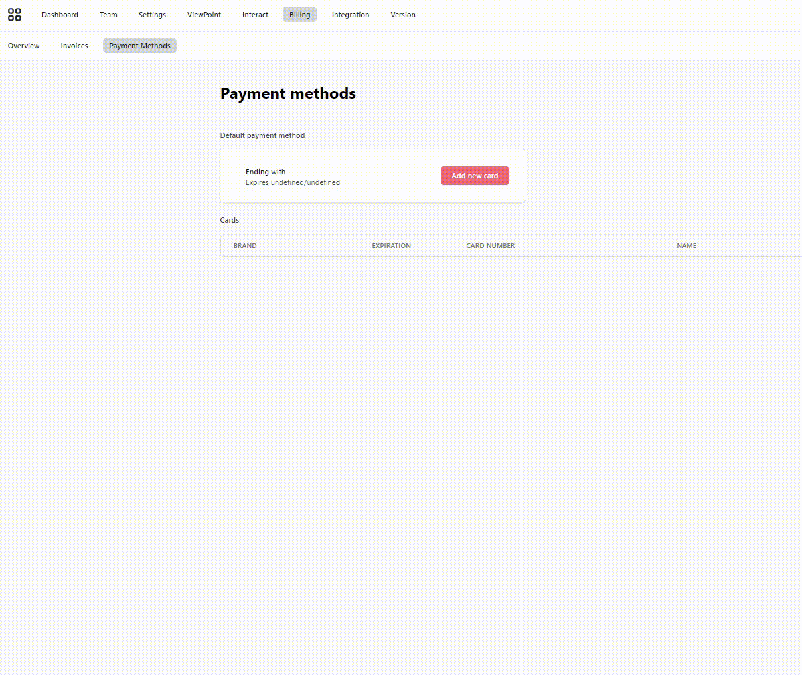Image resolution: width=802 pixels, height=675 pixels.
Task: Click the CARD NUMBER column header
Action: 490,246
